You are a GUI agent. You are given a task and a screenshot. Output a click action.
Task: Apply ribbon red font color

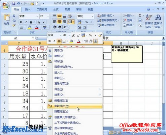point(37,27)
